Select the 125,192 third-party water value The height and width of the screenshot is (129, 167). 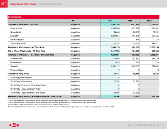point(116,43)
